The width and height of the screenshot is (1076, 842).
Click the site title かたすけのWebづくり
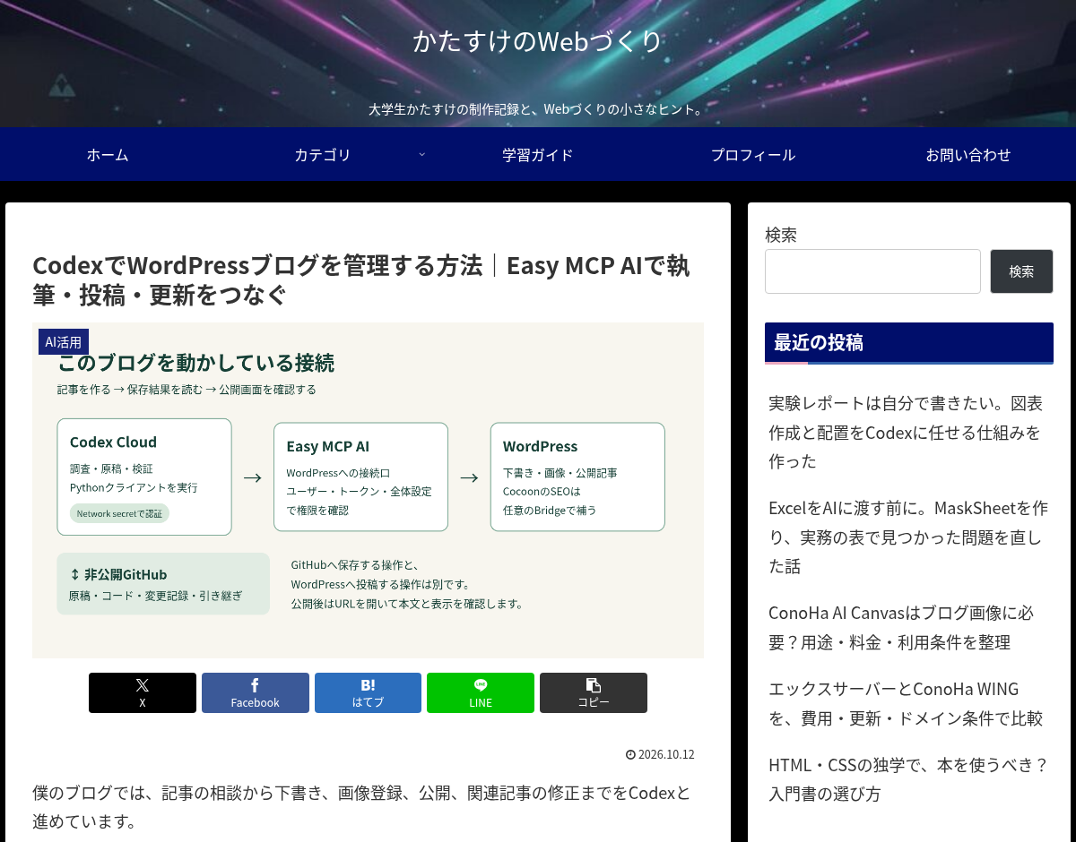538,41
